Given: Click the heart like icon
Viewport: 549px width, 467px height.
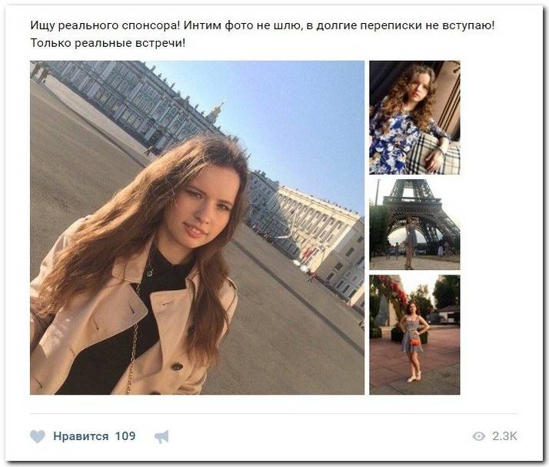Looking at the screenshot, I should [x=38, y=436].
